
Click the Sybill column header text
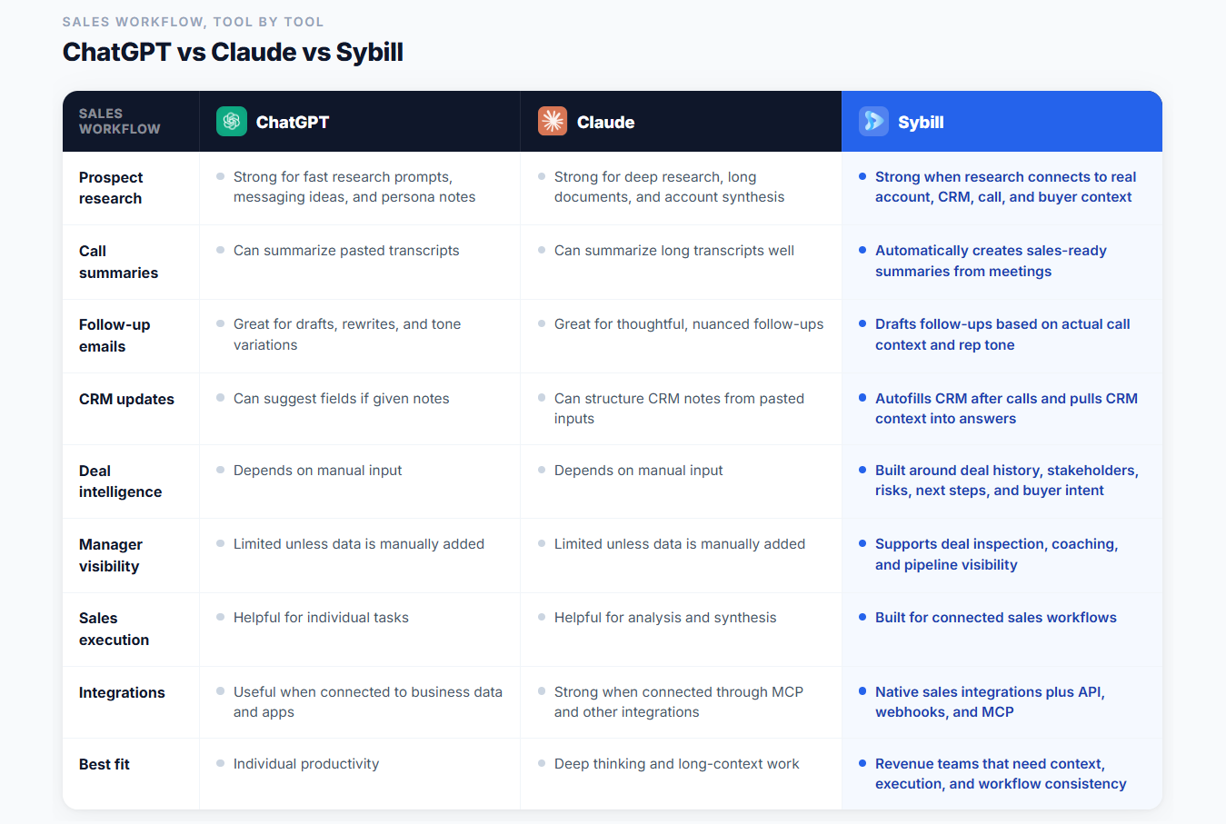tap(921, 122)
